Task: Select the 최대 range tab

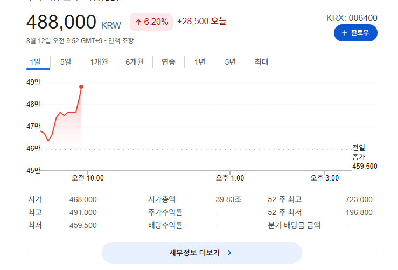Action: coord(261,62)
